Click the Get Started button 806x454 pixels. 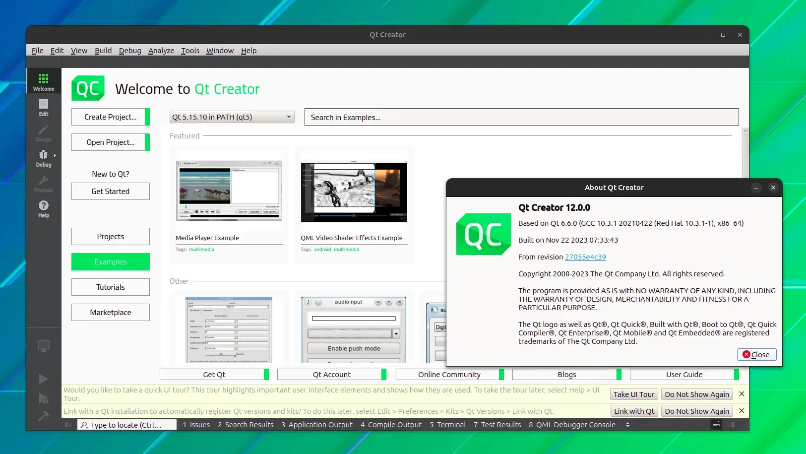[x=111, y=192]
